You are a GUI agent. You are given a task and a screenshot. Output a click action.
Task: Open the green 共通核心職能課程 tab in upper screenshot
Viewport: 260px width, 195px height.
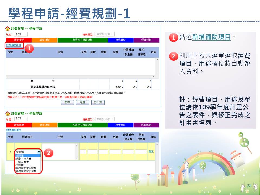(x=83, y=40)
